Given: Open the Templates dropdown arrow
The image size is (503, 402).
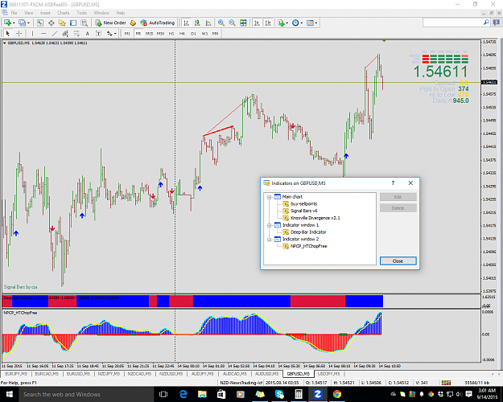Looking at the screenshot, I should 316,23.
